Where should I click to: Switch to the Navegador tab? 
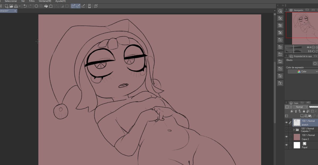coord(297,10)
